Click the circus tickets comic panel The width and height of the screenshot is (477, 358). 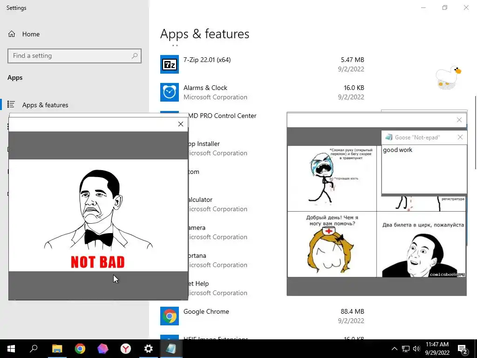[x=421, y=244]
